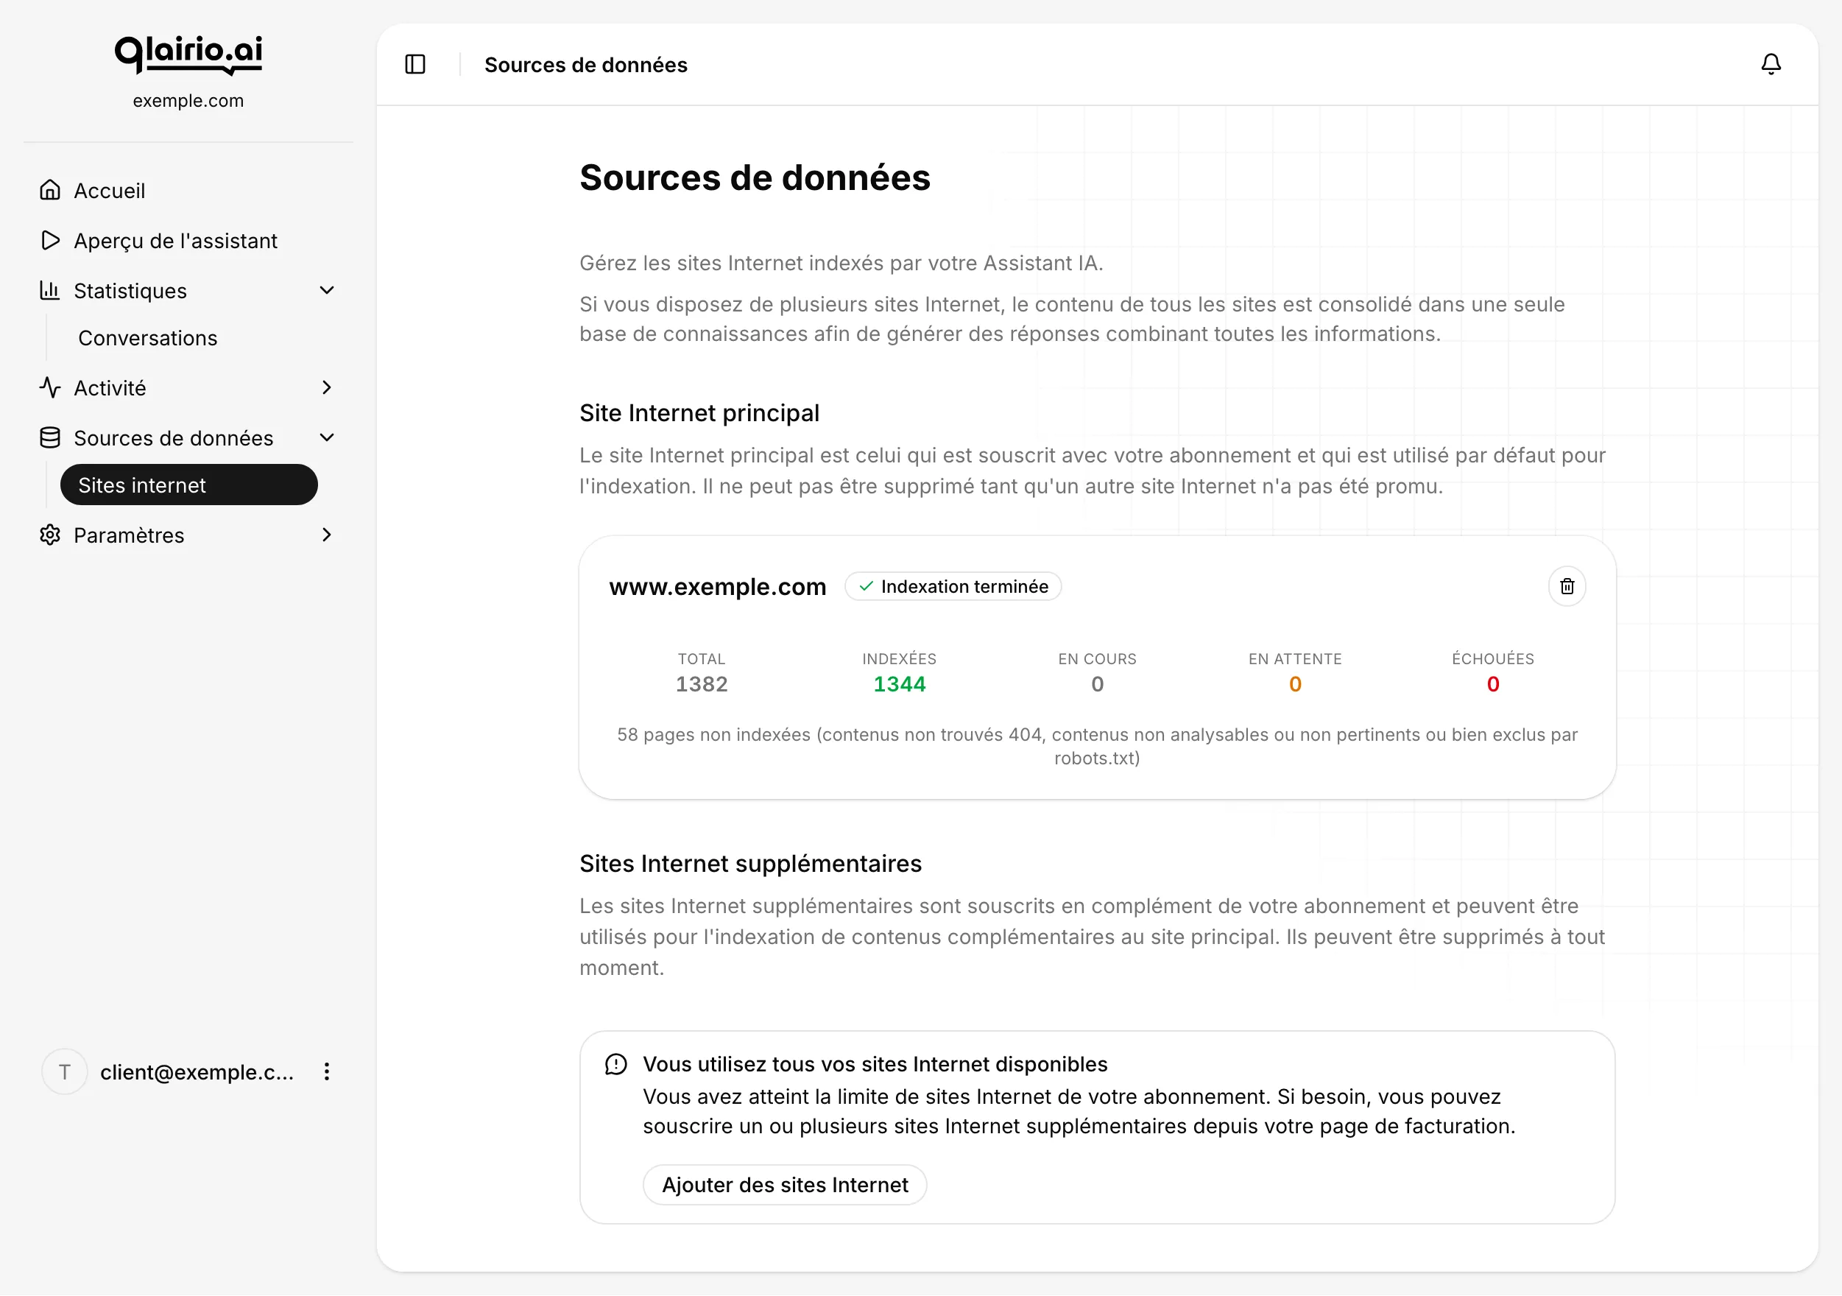
Task: Expand the Activité chevron
Action: click(x=327, y=388)
